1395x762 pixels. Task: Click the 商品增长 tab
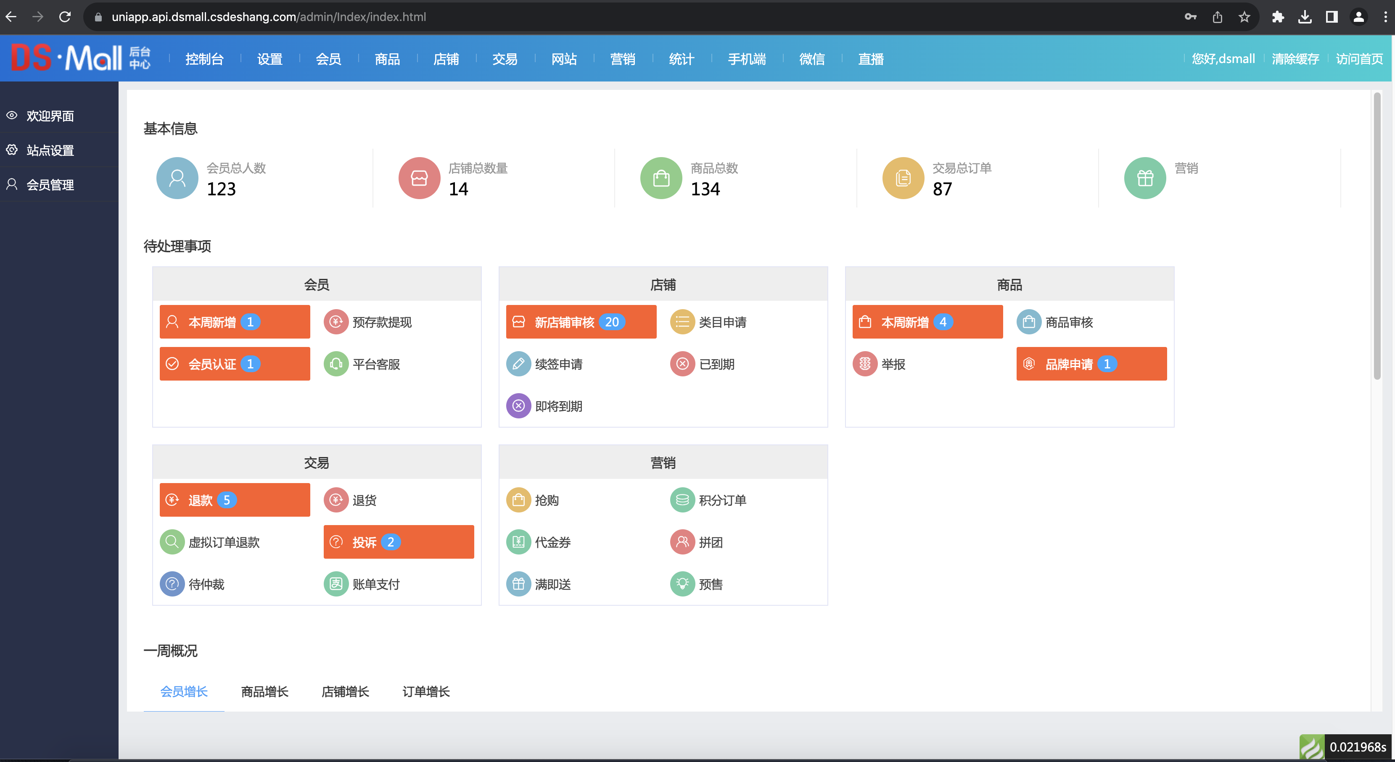coord(264,691)
